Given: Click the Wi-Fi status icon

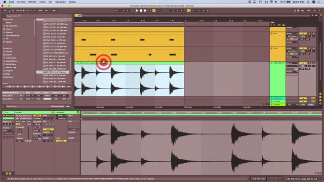Looking at the screenshot, I should coord(271,2).
